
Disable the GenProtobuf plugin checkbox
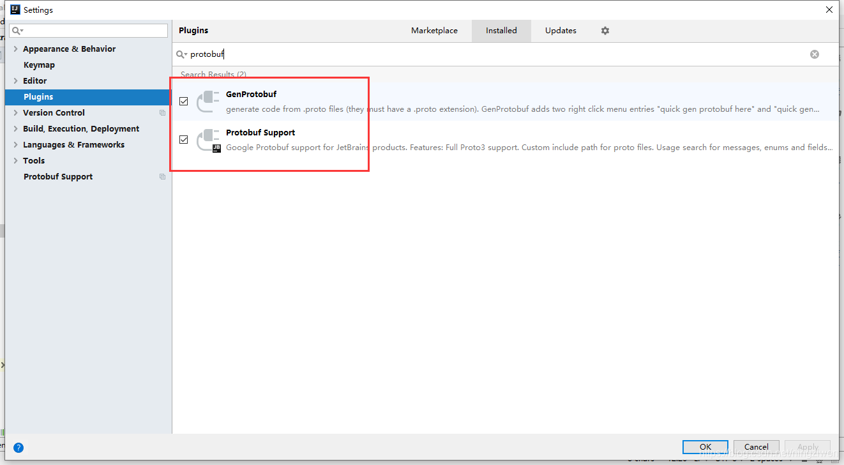click(184, 101)
